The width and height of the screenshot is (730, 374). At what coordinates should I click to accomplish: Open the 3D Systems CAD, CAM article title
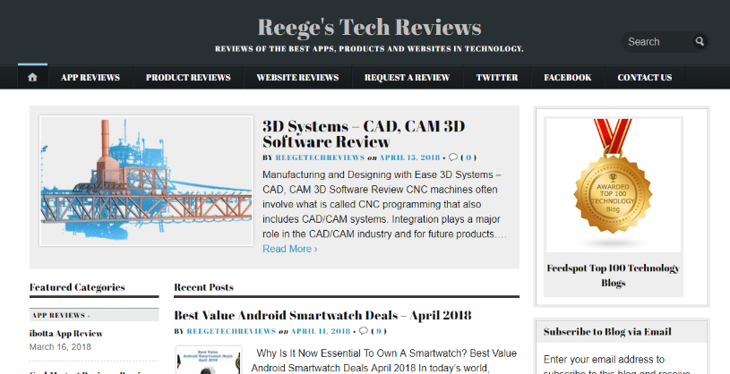coord(364,133)
